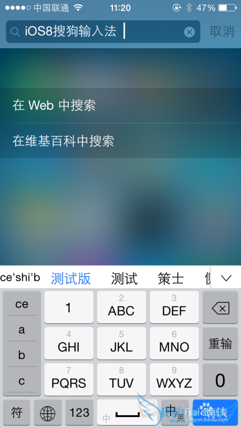This screenshot has width=241, height=428.
Task: Tap 取消 to cancel search
Action: point(222,31)
